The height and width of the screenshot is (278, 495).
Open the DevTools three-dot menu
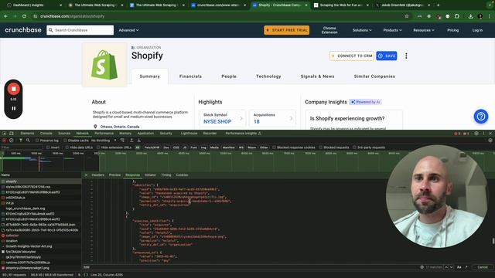pos(483,134)
